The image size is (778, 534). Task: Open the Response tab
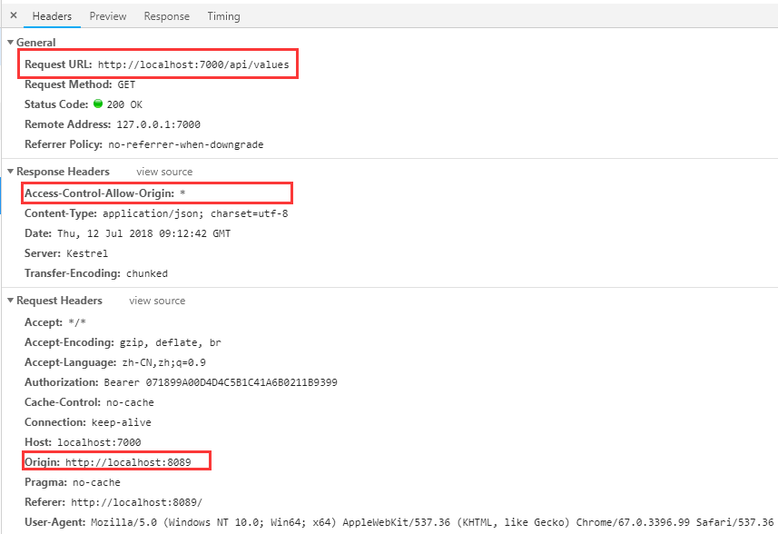point(167,16)
